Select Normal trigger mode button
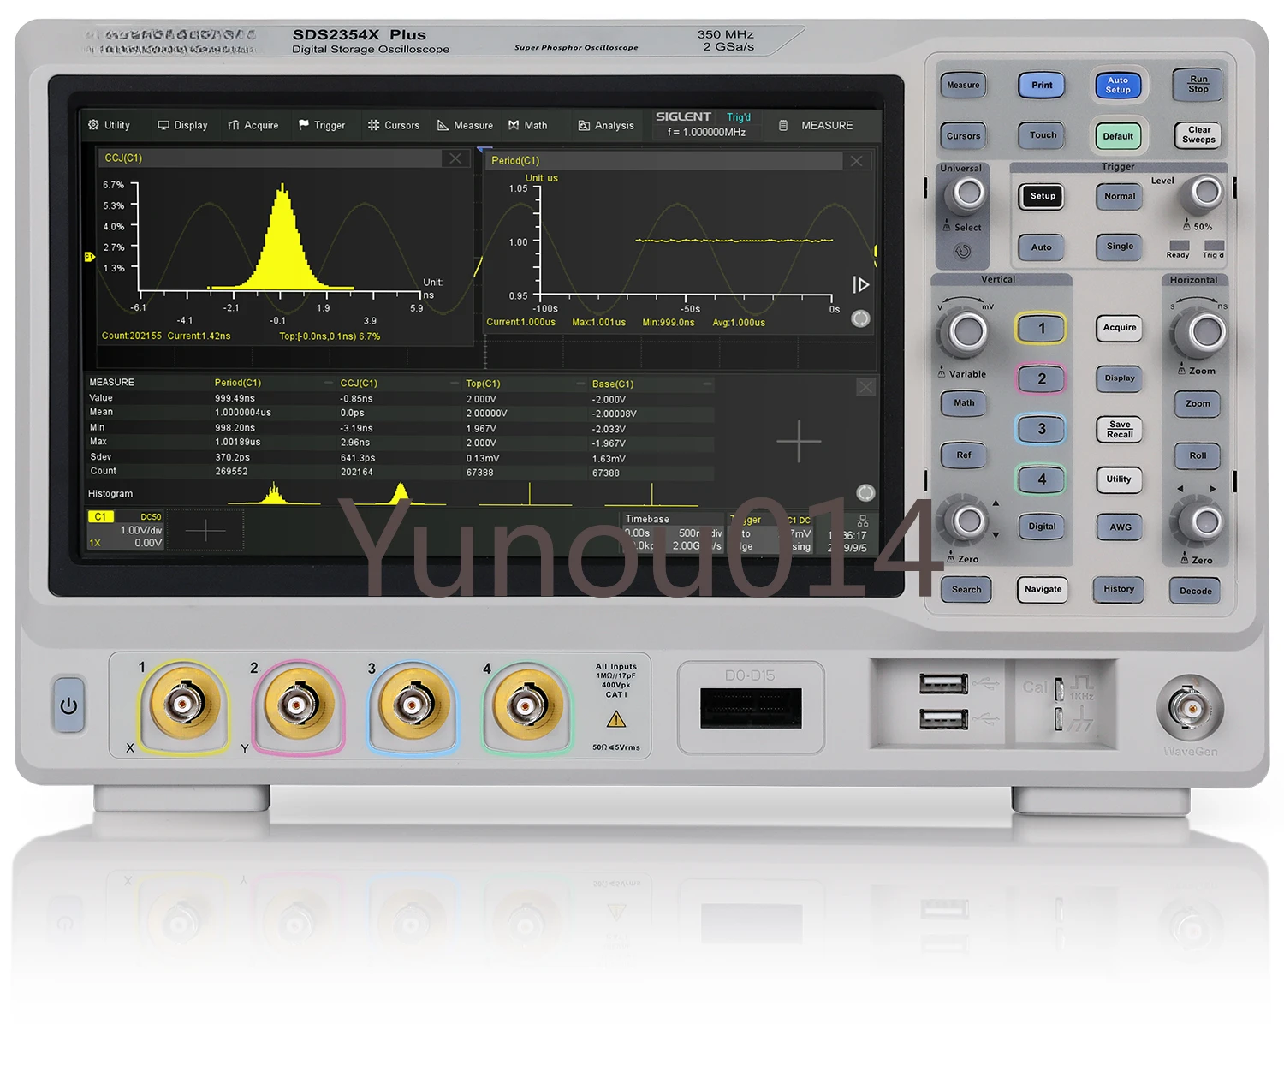Screen dimensions: 1284x1089 click(x=1120, y=196)
